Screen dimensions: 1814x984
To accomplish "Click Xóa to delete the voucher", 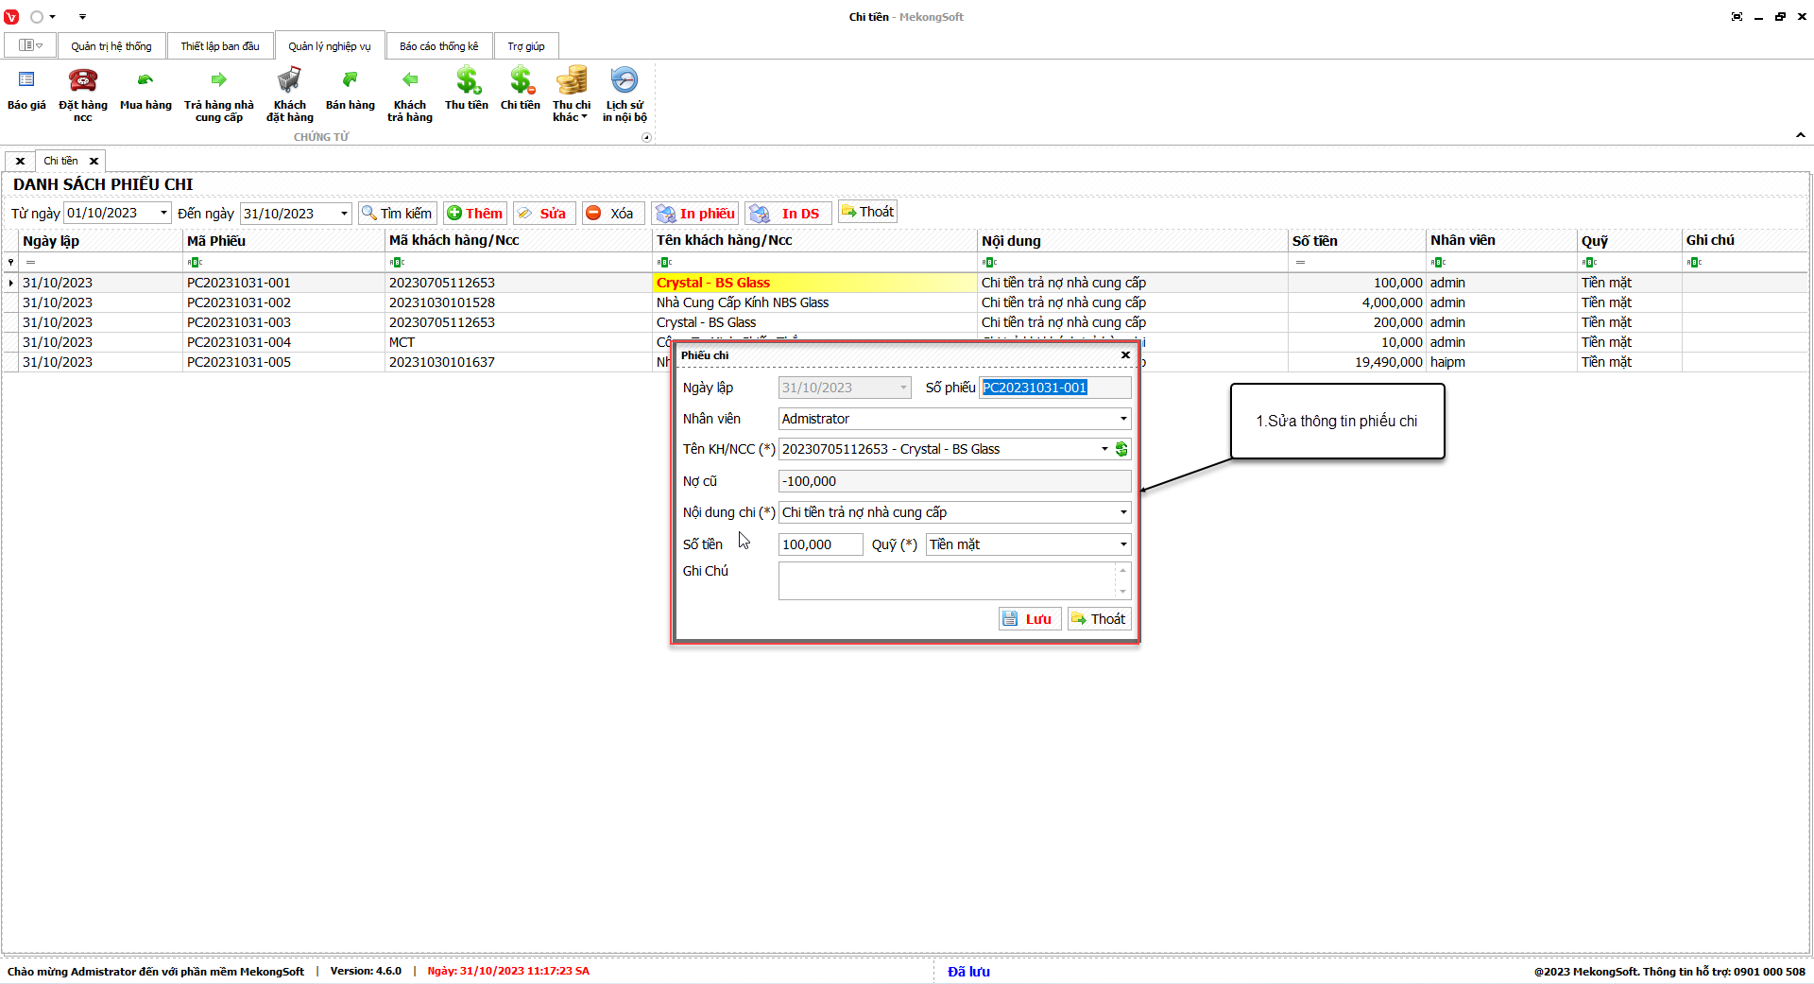I will pyautogui.click(x=613, y=214).
